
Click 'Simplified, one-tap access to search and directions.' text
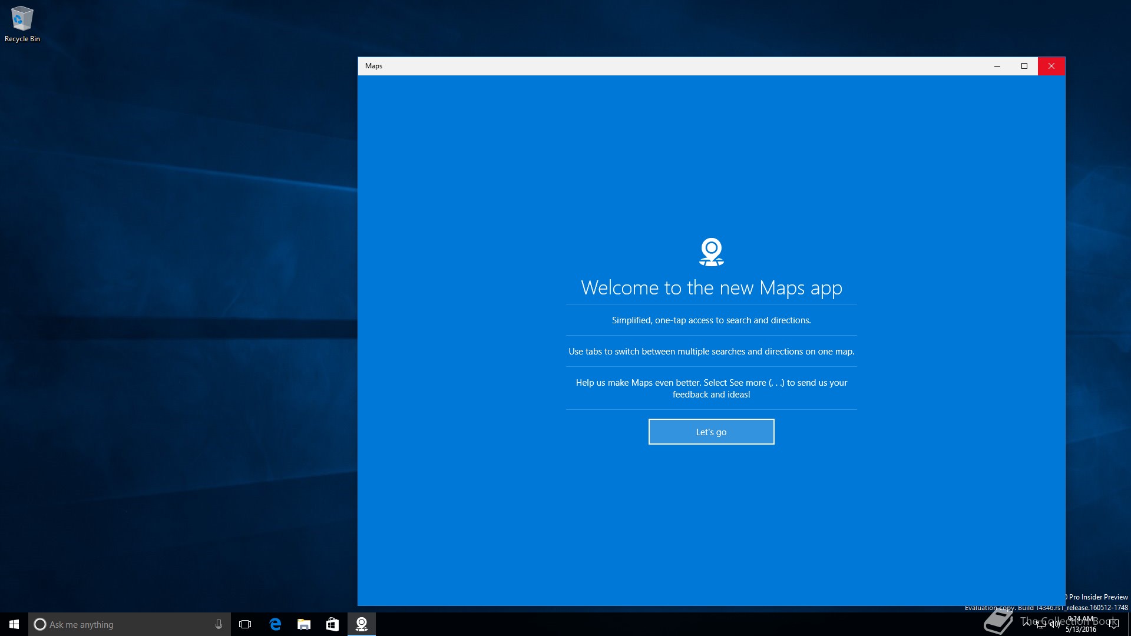coord(711,320)
